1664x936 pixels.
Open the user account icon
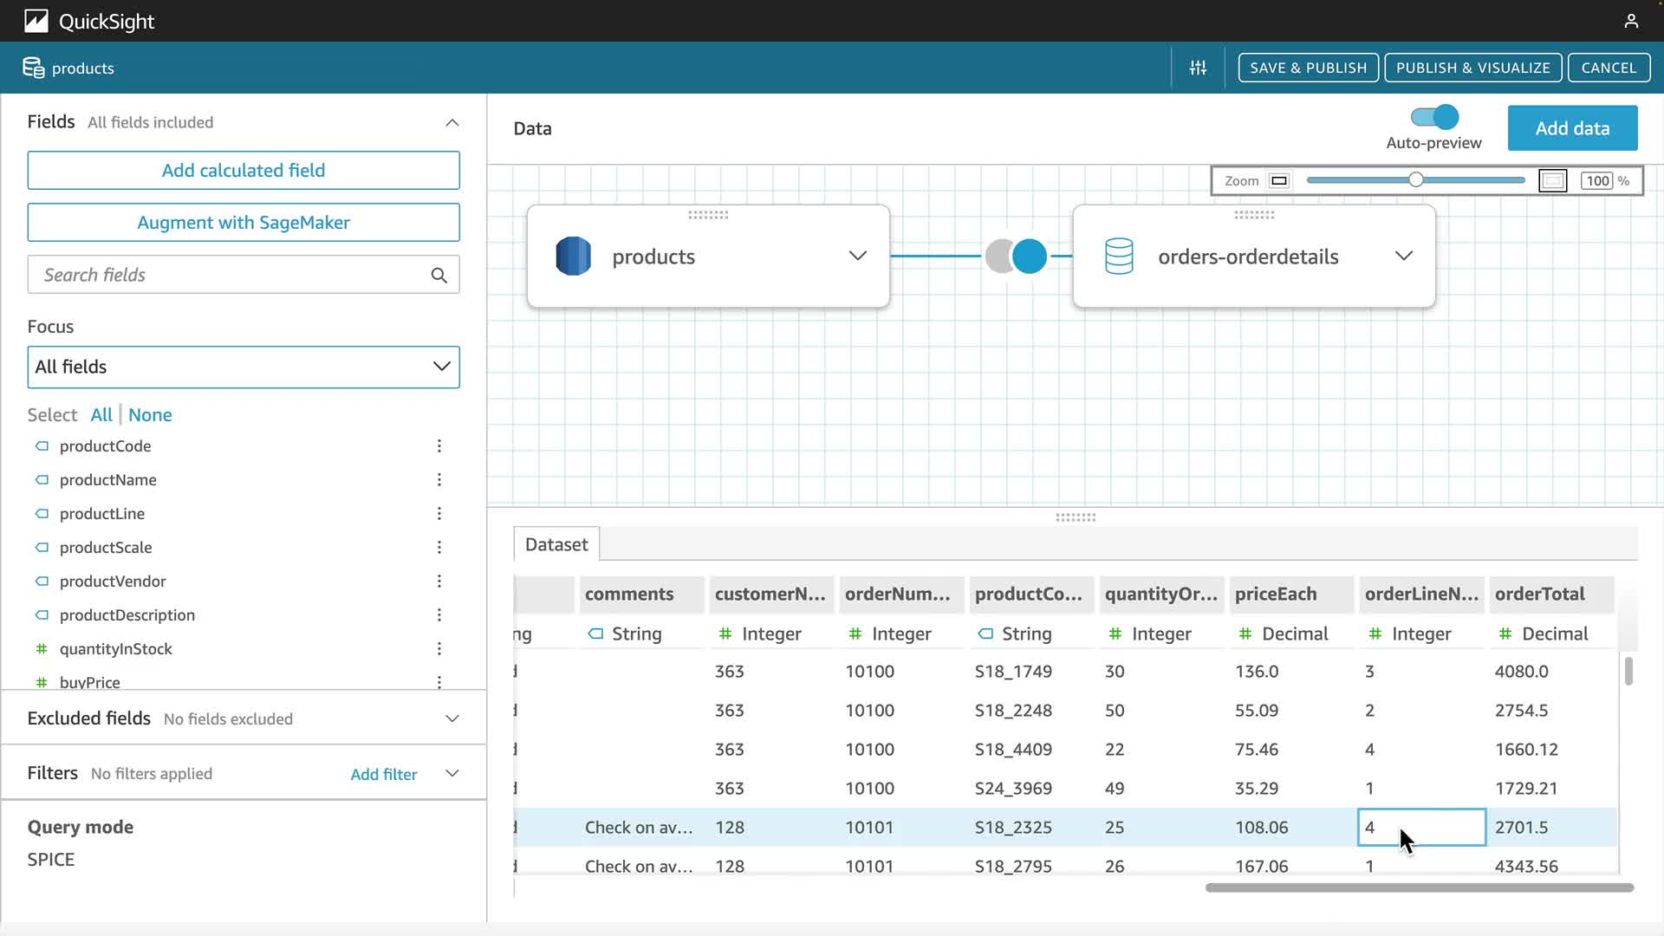click(x=1631, y=21)
